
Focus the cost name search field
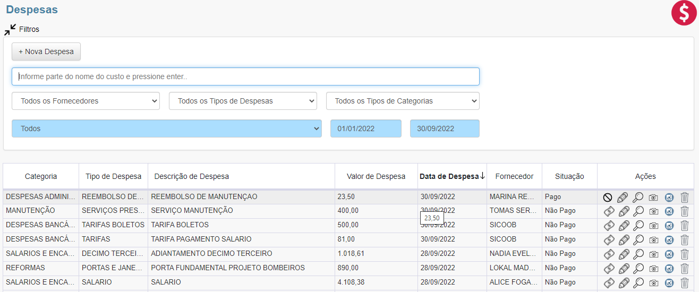(245, 76)
